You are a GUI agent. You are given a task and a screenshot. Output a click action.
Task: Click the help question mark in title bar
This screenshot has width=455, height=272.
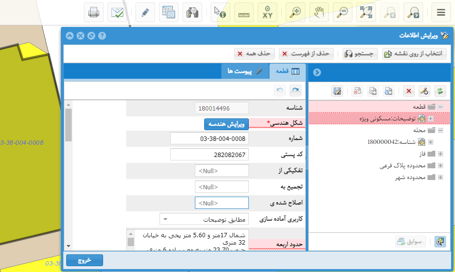102,36
